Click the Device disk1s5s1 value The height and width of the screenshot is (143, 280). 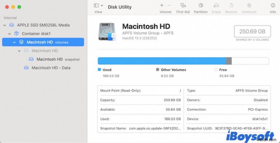pyautogui.click(x=260, y=119)
